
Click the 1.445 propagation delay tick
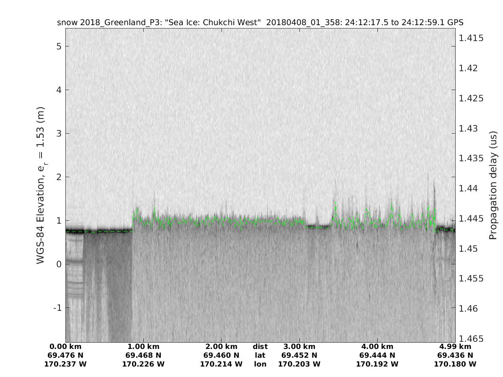(x=471, y=219)
